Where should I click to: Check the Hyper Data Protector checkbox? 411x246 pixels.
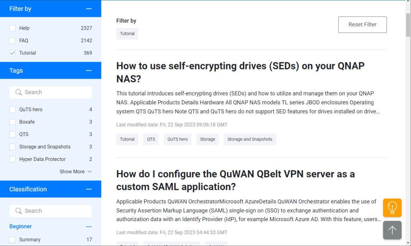coord(12,159)
